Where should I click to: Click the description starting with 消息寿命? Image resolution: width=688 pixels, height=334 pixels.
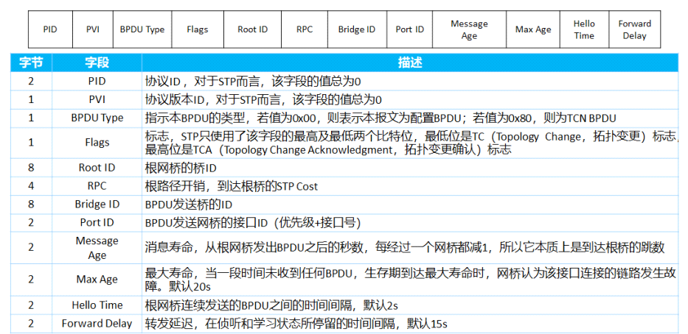tap(405, 248)
